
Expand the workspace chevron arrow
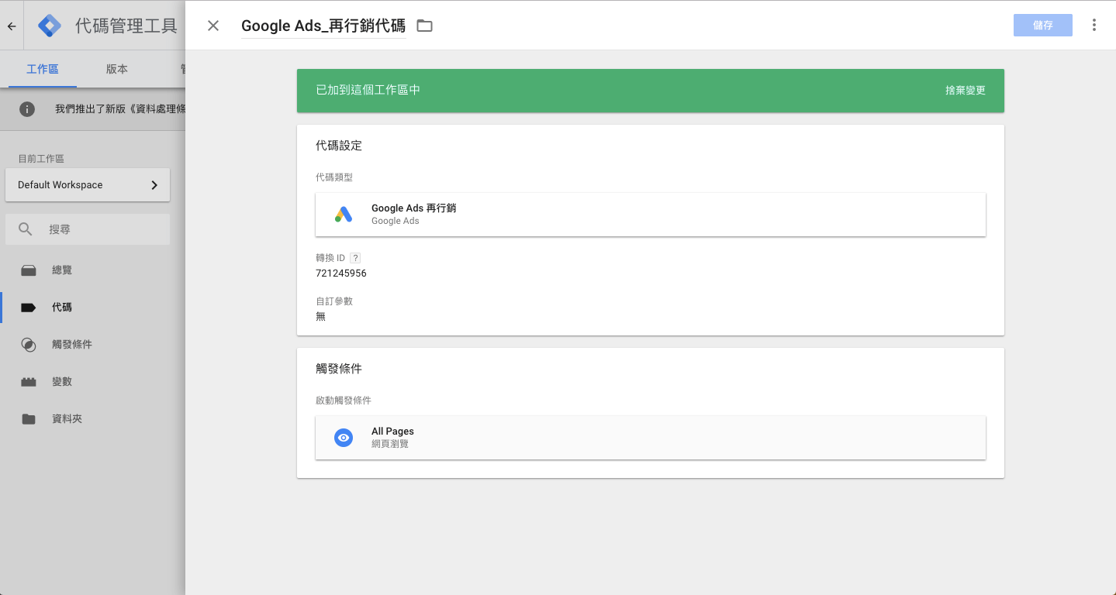(x=154, y=185)
